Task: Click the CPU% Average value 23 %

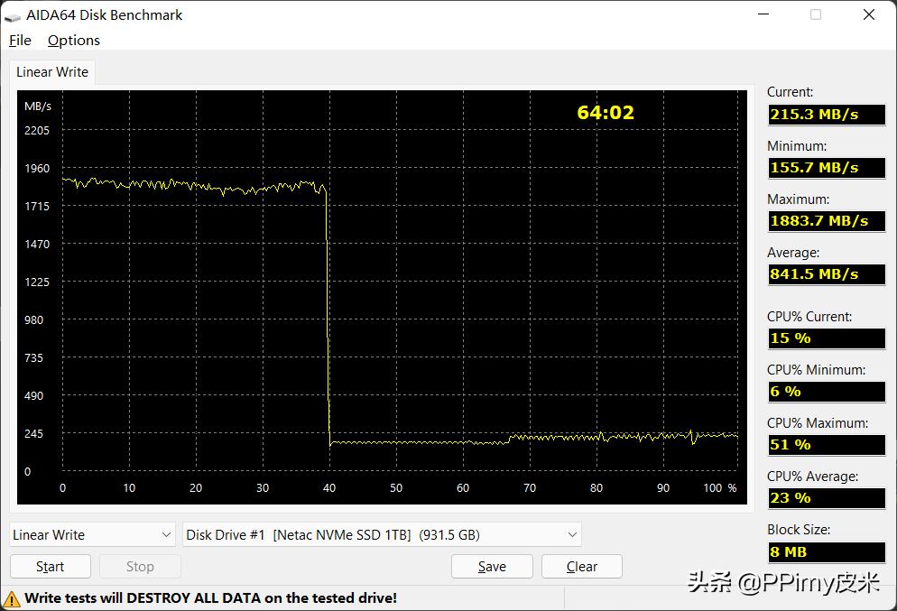Action: [827, 497]
